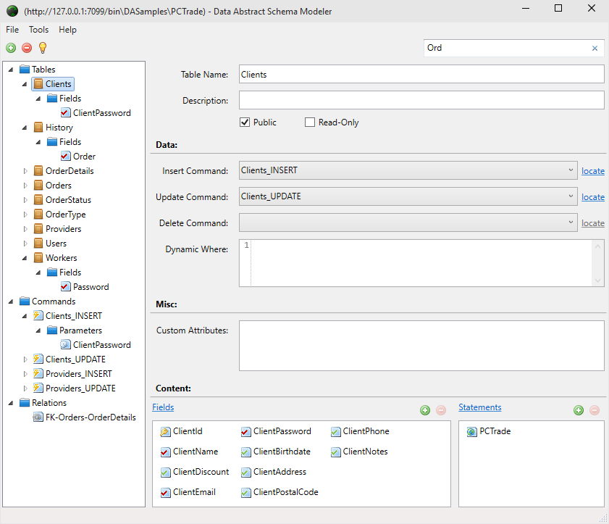Select ClientDiscount field in Content list

pos(195,472)
